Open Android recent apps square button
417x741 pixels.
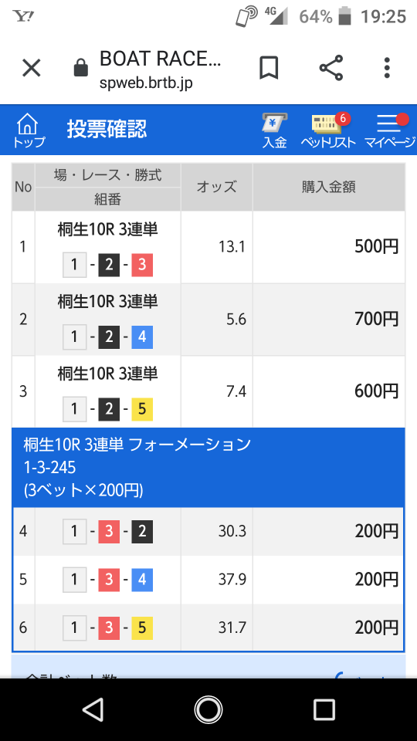pos(324,709)
